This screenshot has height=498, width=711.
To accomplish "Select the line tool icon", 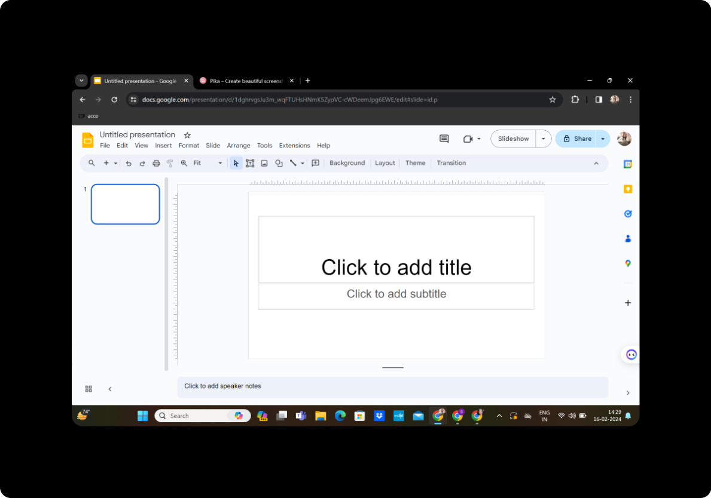I will tap(293, 163).
